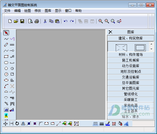Click the paint bucket fill color icon

pos(120,124)
